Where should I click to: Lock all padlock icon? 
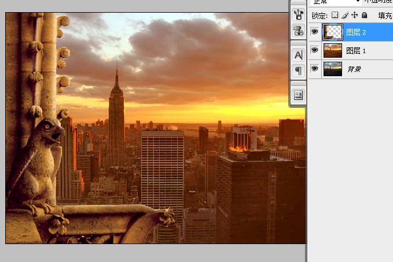click(365, 15)
